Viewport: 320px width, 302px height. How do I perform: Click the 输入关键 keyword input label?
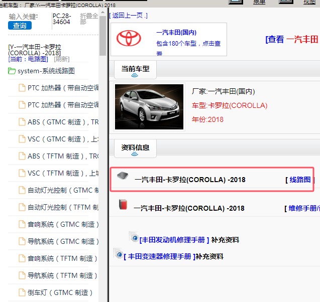[23, 17]
